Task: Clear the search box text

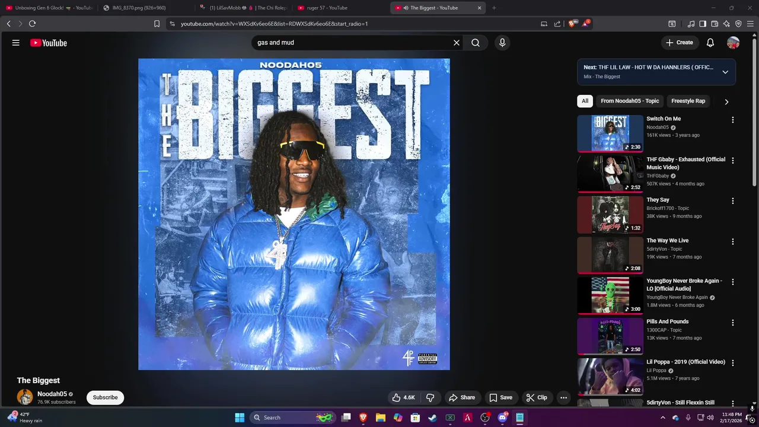Action: click(457, 43)
